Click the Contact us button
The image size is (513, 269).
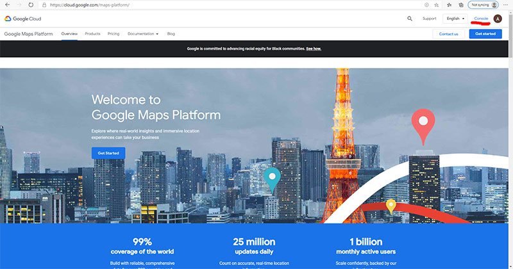tap(448, 34)
